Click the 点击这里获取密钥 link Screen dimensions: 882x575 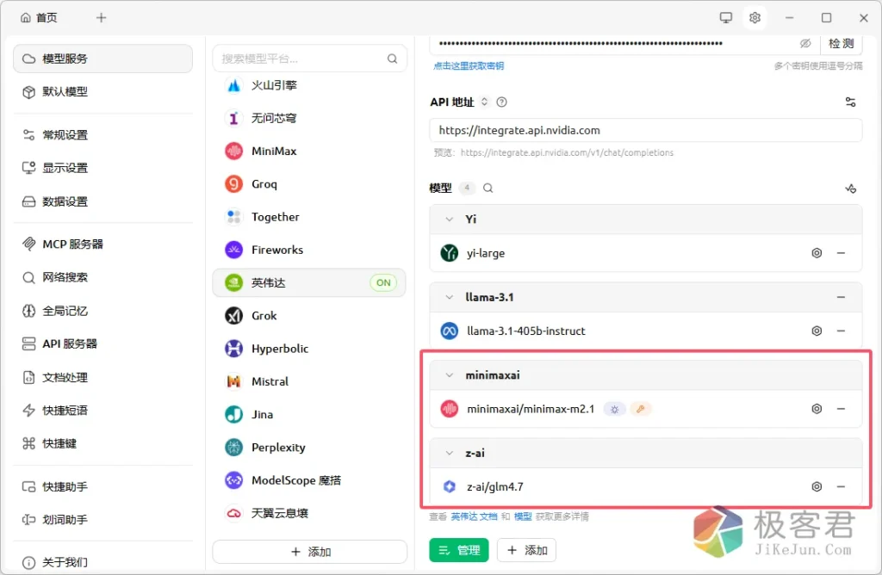pos(468,65)
